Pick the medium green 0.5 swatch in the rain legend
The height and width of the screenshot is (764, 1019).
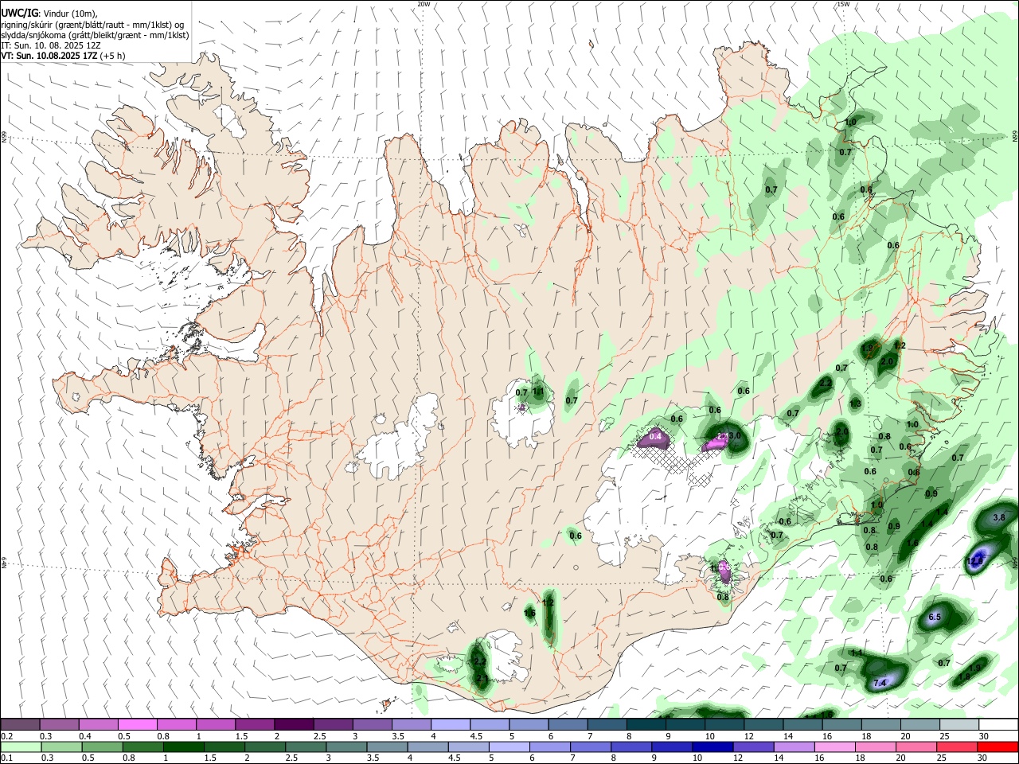point(103,746)
